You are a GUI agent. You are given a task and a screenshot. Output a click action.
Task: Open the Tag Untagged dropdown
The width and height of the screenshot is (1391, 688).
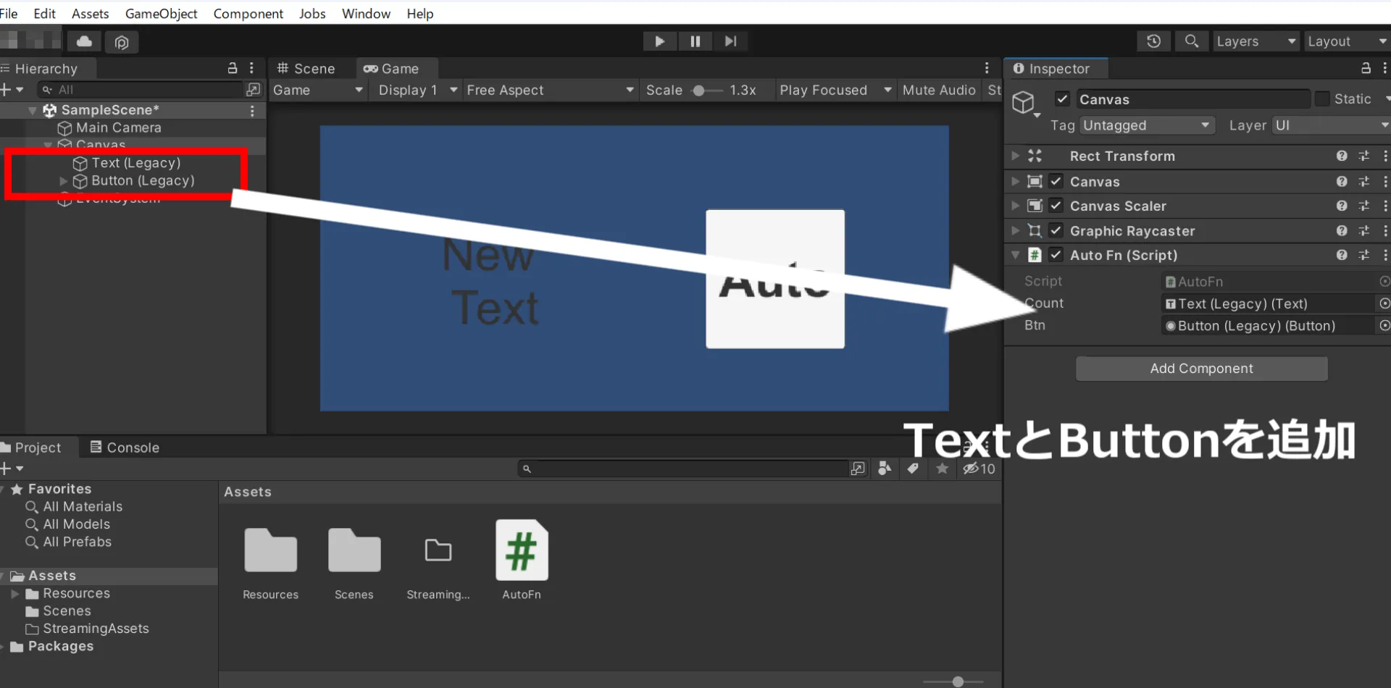1146,125
